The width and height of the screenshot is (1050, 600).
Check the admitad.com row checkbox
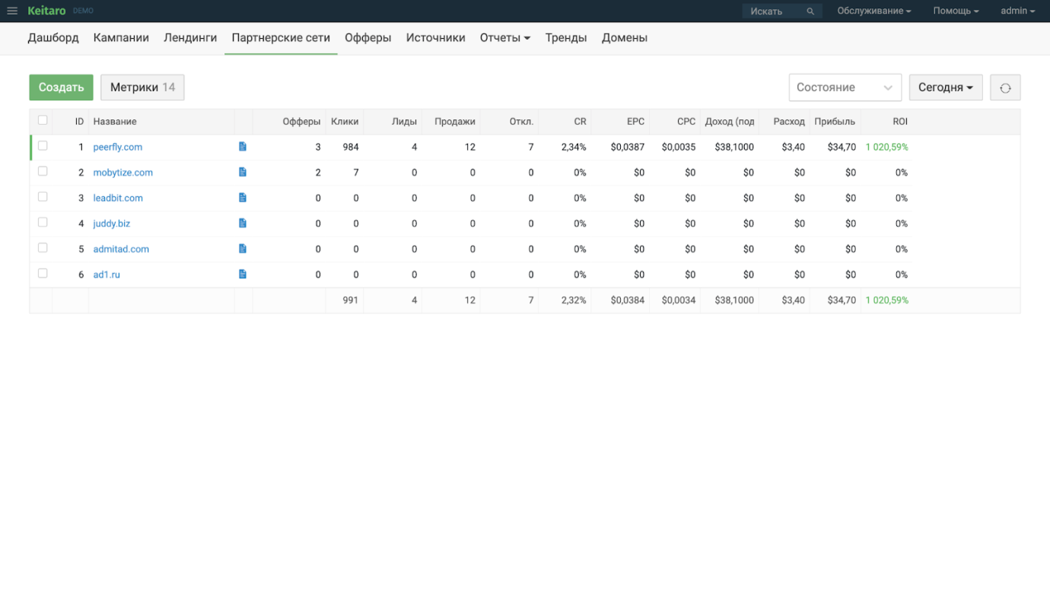(x=43, y=248)
